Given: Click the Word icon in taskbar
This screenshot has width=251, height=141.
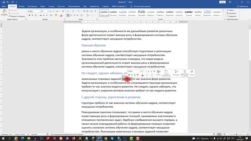Looking at the screenshot, I should coord(99,138).
